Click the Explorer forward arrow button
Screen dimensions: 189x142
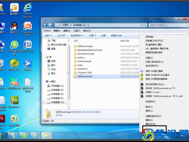pos(50,25)
